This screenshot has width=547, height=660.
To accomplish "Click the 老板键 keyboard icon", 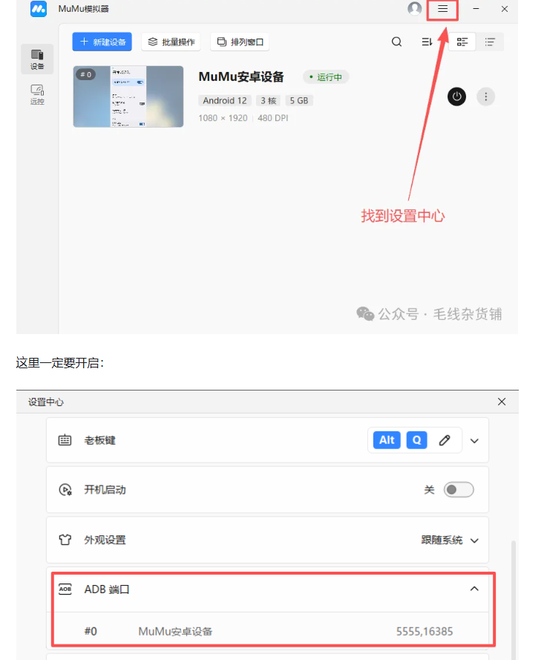I will 65,440.
